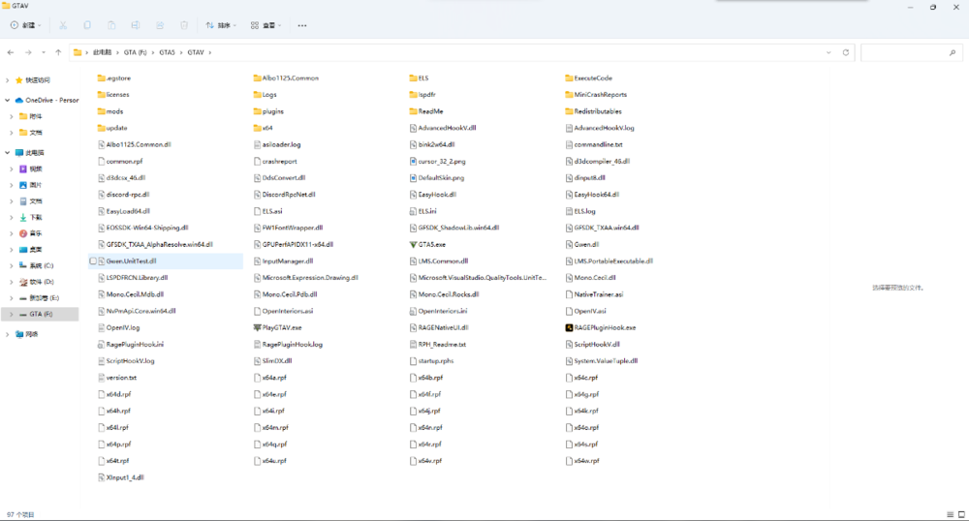Select OpenIV.asi file
The image size is (969, 521).
tap(586, 311)
